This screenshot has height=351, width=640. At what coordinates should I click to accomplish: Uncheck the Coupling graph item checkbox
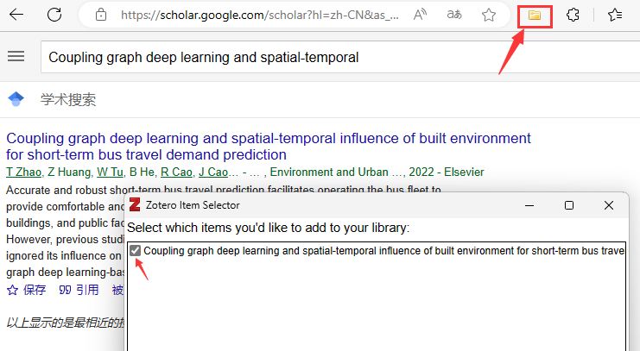tap(136, 251)
